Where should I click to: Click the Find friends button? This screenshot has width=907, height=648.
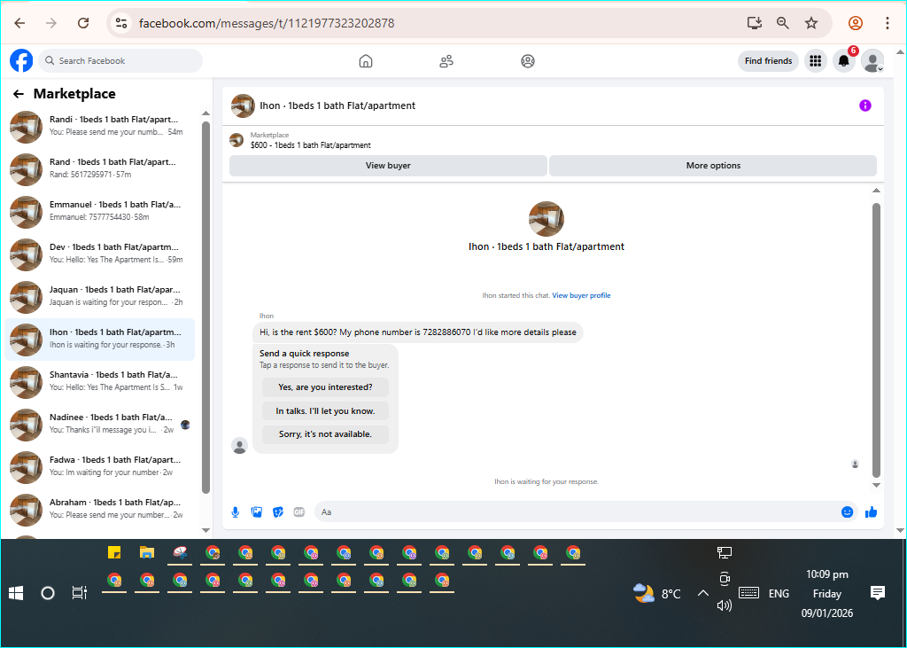(768, 61)
